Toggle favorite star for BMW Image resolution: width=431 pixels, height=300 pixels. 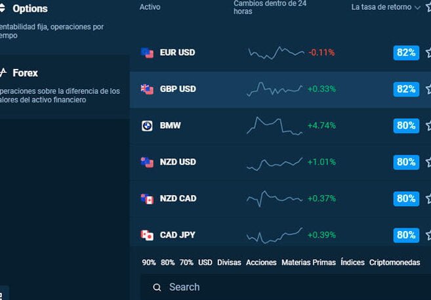click(x=428, y=125)
